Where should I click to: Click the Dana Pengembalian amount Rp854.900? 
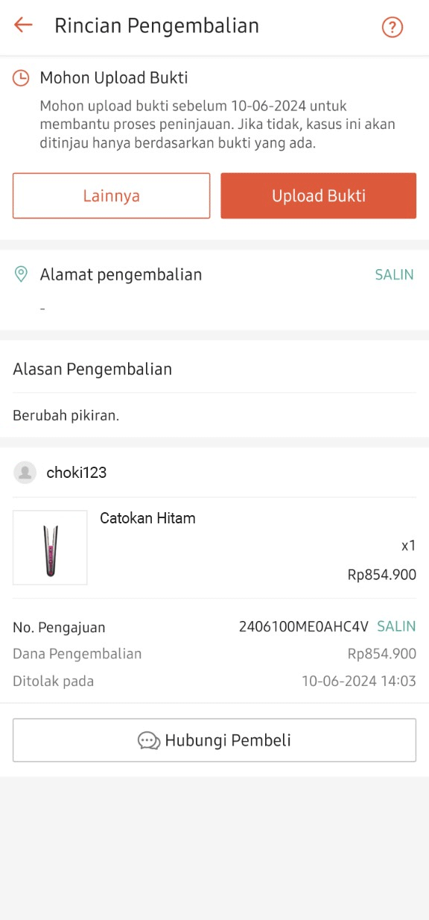(381, 653)
